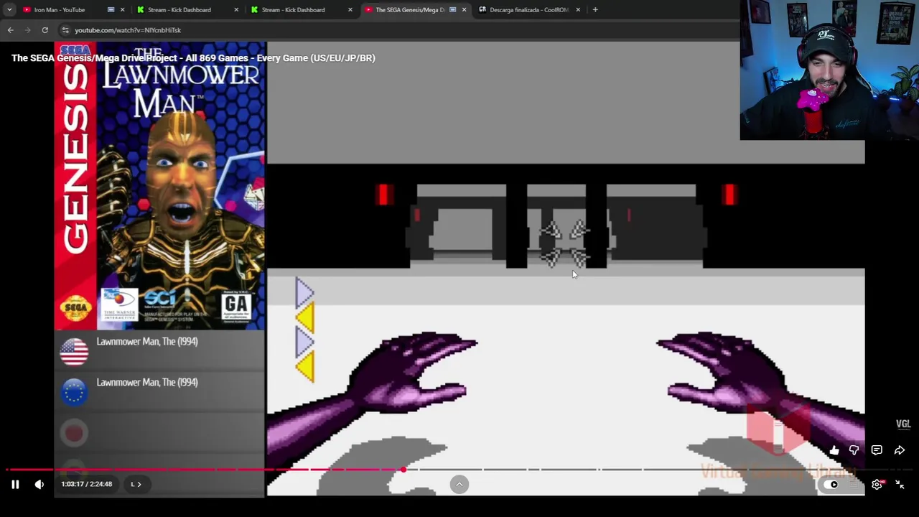The height and width of the screenshot is (517, 919).
Task: Open the video title link
Action: [x=193, y=58]
